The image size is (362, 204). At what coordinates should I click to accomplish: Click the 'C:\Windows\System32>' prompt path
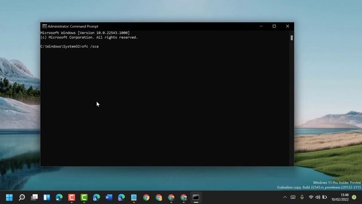(61, 46)
